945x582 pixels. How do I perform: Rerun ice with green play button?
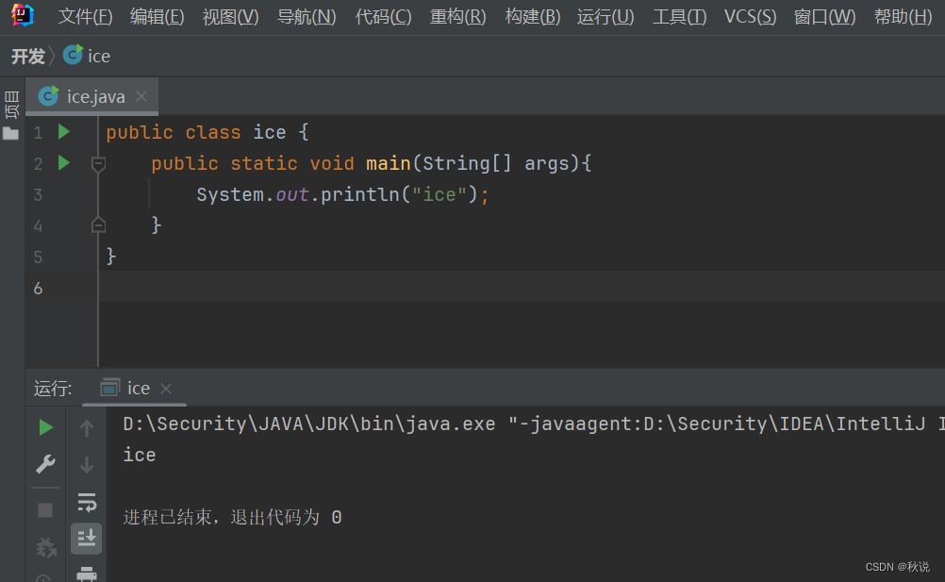point(45,427)
